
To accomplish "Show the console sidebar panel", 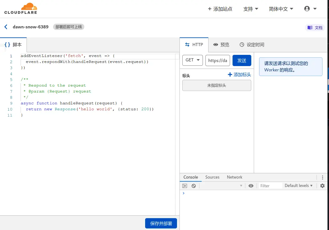I will (x=185, y=186).
